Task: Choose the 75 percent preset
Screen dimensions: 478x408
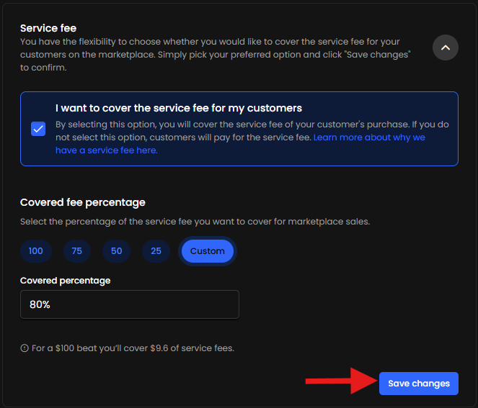Action: click(76, 251)
